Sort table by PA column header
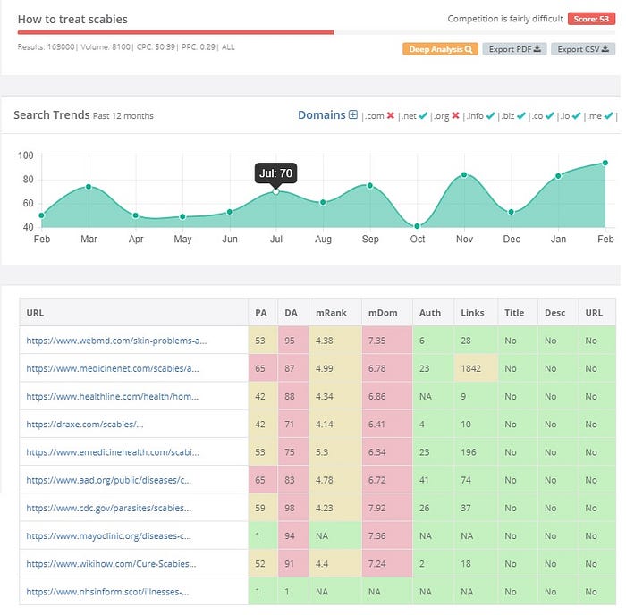Viewport: 626px width, 615px height. click(x=261, y=313)
